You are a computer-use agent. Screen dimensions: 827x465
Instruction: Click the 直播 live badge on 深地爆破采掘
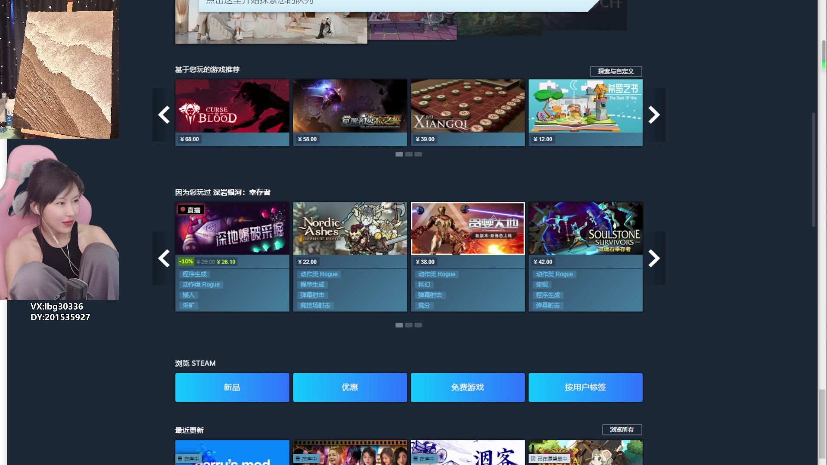point(190,210)
